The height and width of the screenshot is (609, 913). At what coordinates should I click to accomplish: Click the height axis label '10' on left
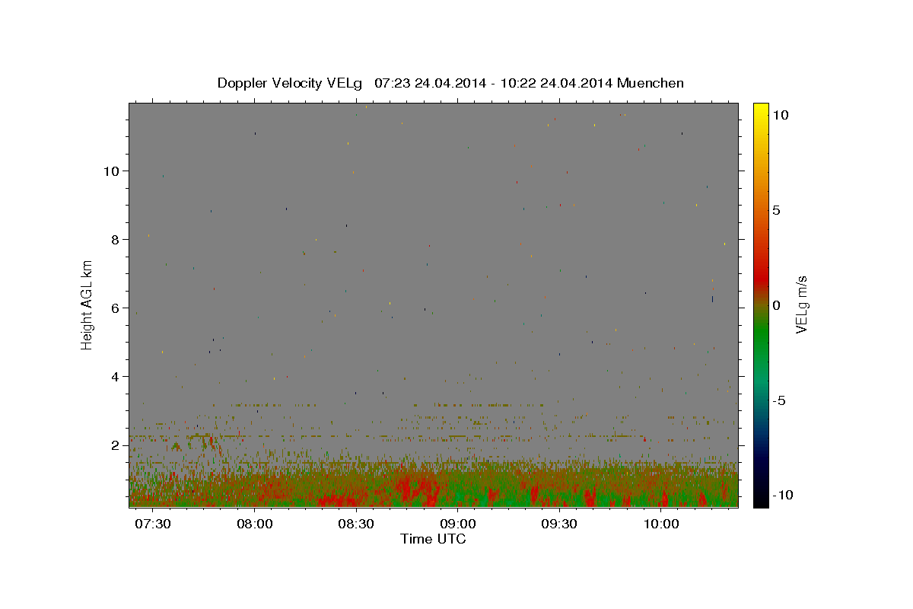click(x=112, y=171)
